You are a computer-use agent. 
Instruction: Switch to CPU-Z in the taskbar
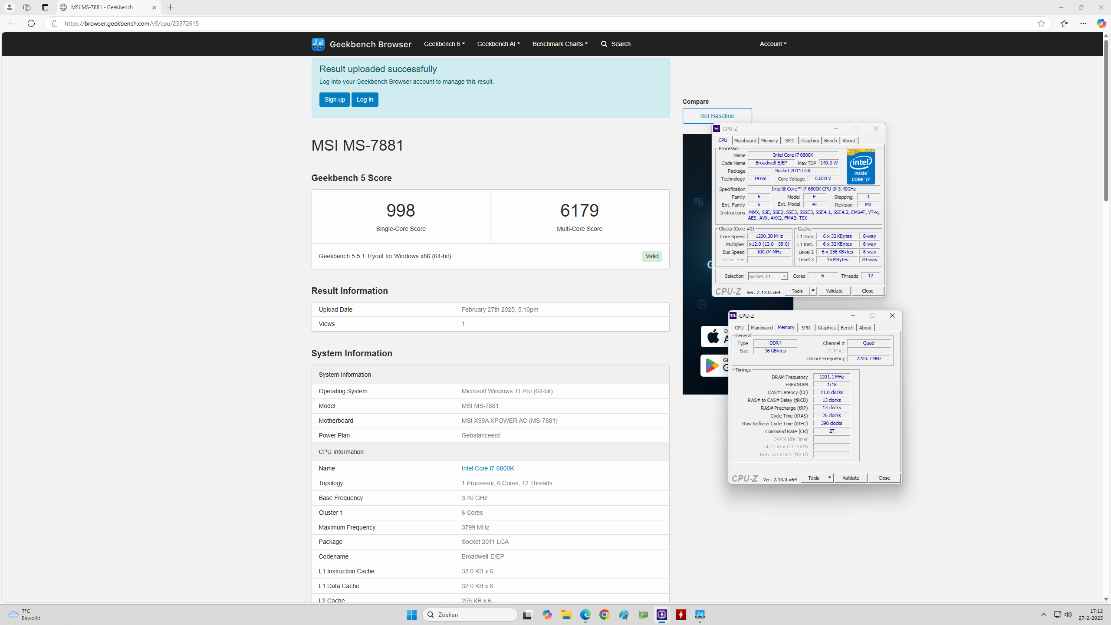click(x=662, y=615)
